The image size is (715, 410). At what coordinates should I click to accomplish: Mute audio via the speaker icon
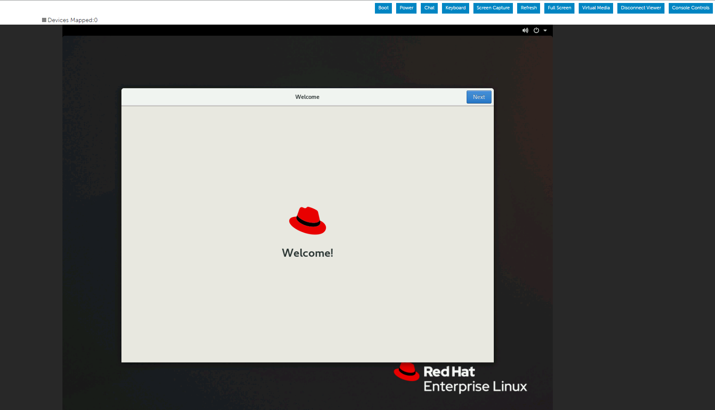pos(525,30)
